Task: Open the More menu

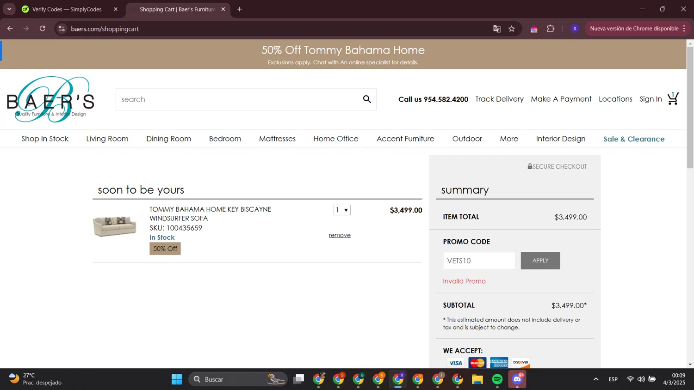Action: [x=509, y=139]
